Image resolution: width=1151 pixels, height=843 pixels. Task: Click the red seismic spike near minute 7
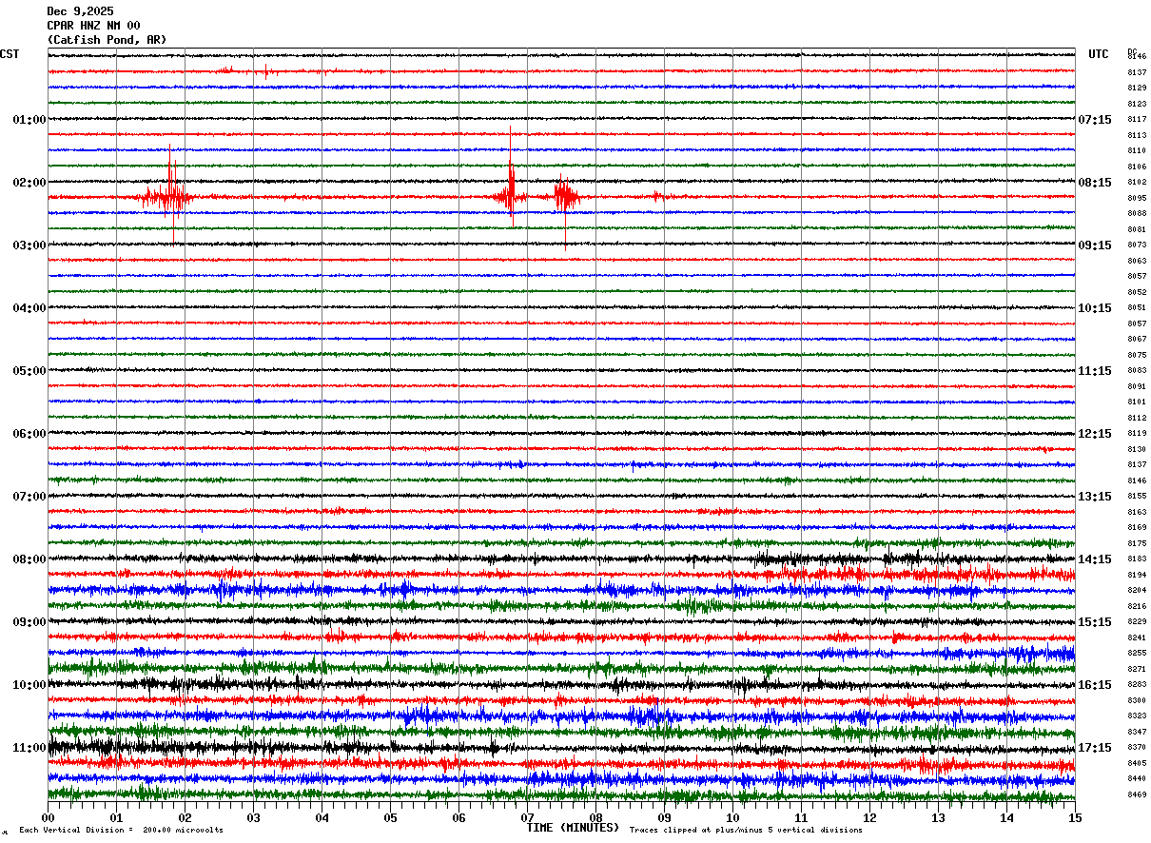511,176
